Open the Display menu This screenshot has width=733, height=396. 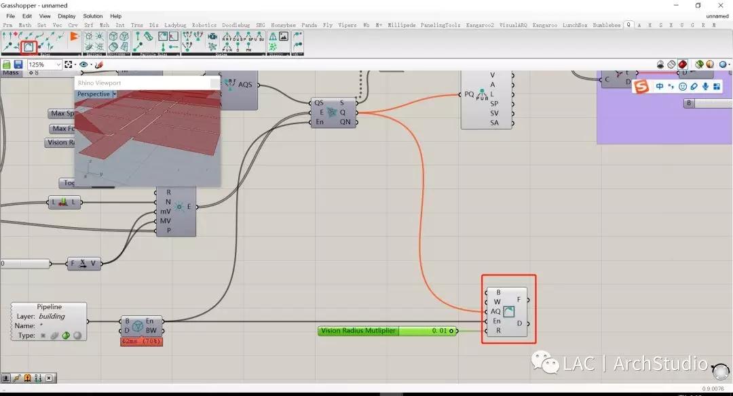click(67, 16)
